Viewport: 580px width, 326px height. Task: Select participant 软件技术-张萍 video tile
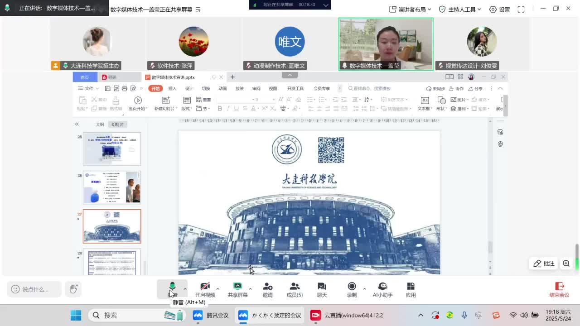(193, 44)
